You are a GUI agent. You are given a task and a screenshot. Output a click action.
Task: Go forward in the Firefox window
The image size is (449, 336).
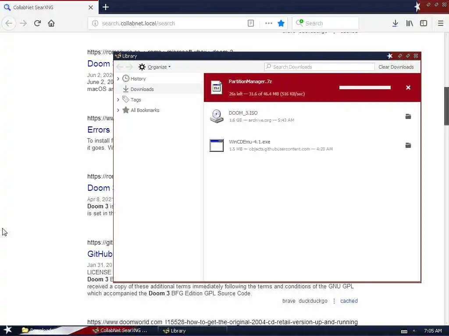(23, 23)
